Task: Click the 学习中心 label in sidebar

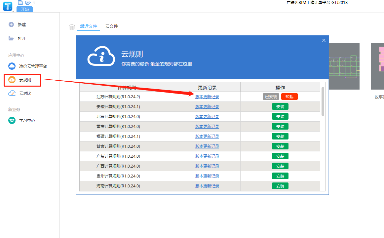Action: click(27, 120)
